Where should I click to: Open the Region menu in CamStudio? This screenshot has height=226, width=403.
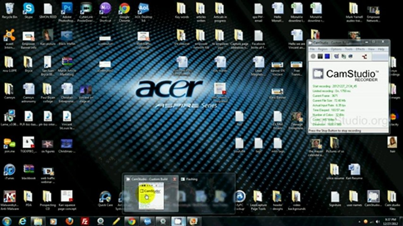pos(323,49)
